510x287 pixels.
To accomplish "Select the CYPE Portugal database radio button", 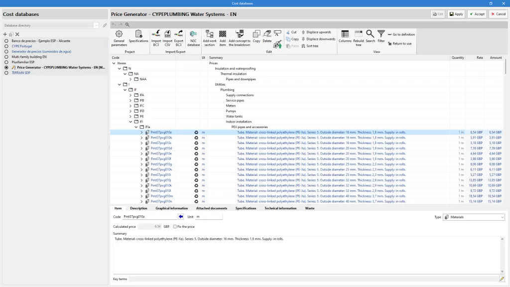I will pyautogui.click(x=6, y=46).
